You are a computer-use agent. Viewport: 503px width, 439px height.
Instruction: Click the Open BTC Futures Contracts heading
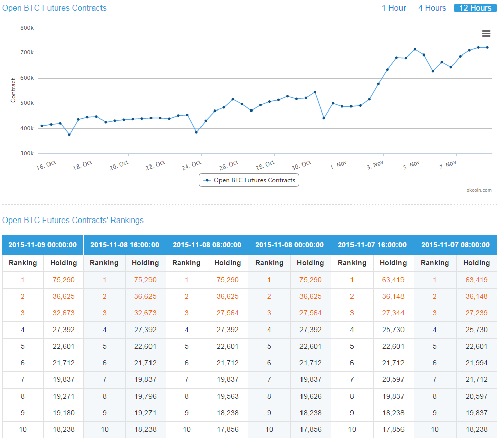click(54, 8)
